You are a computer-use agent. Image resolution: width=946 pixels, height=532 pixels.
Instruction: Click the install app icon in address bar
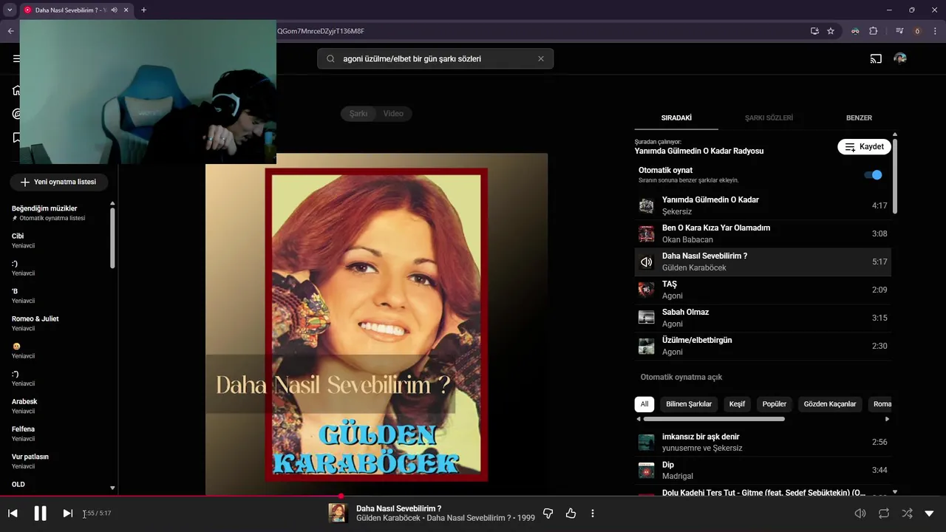[x=814, y=31]
